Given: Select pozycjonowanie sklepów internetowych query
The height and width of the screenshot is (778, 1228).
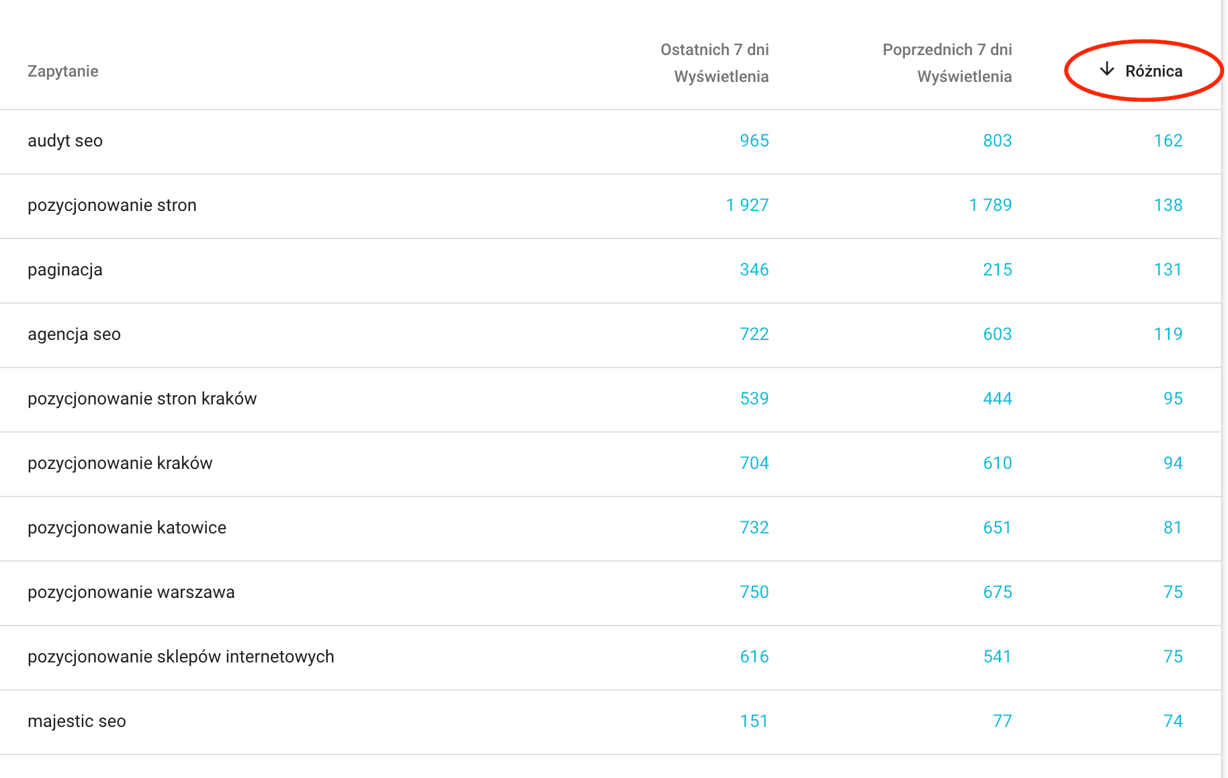Looking at the screenshot, I should [181, 657].
